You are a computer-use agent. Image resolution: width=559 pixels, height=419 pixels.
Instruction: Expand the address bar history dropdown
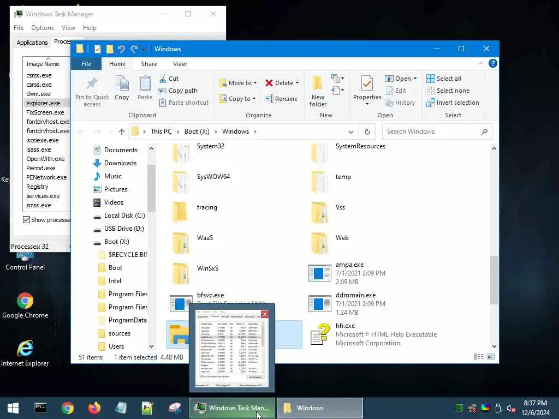351,132
